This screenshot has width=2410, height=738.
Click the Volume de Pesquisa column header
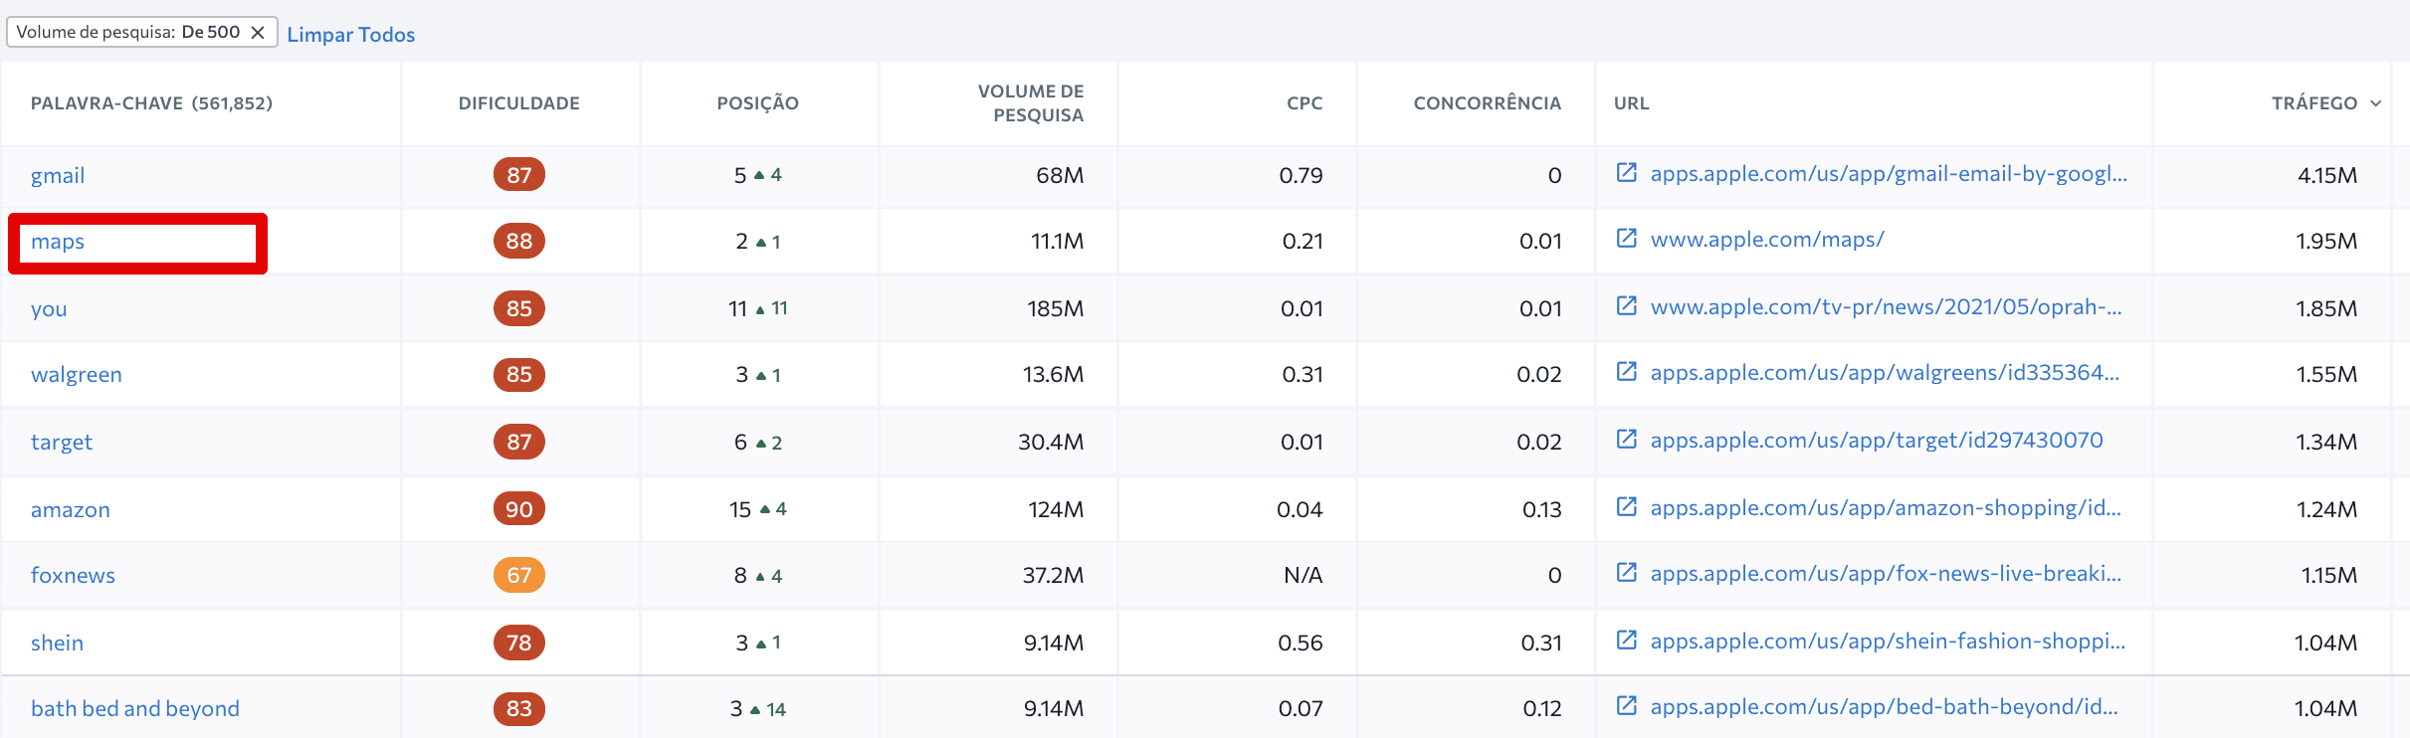tap(1030, 103)
